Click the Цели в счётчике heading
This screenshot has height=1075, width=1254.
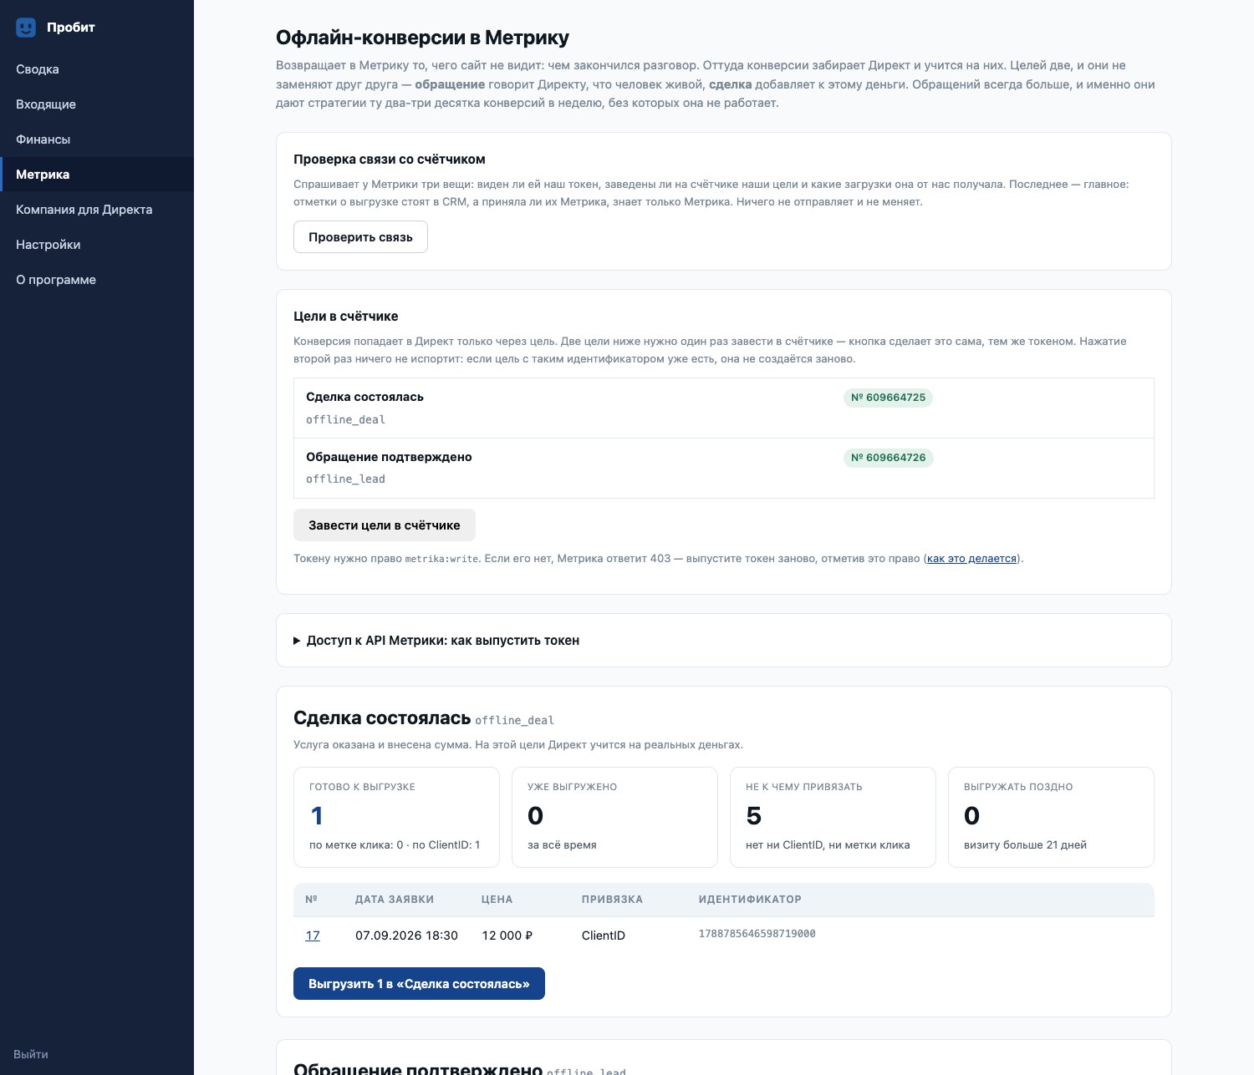tap(345, 317)
